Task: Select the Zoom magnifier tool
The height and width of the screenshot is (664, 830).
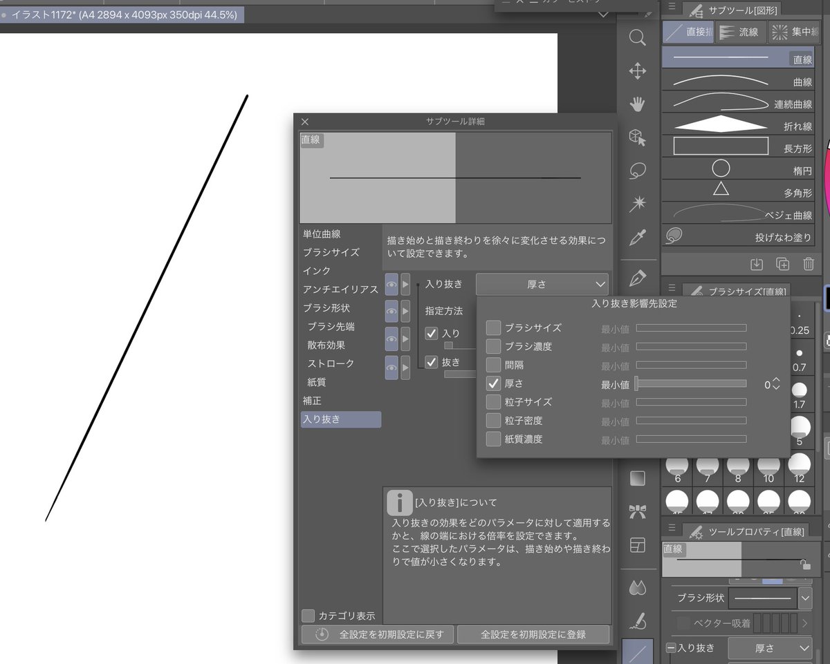Action: pyautogui.click(x=638, y=38)
